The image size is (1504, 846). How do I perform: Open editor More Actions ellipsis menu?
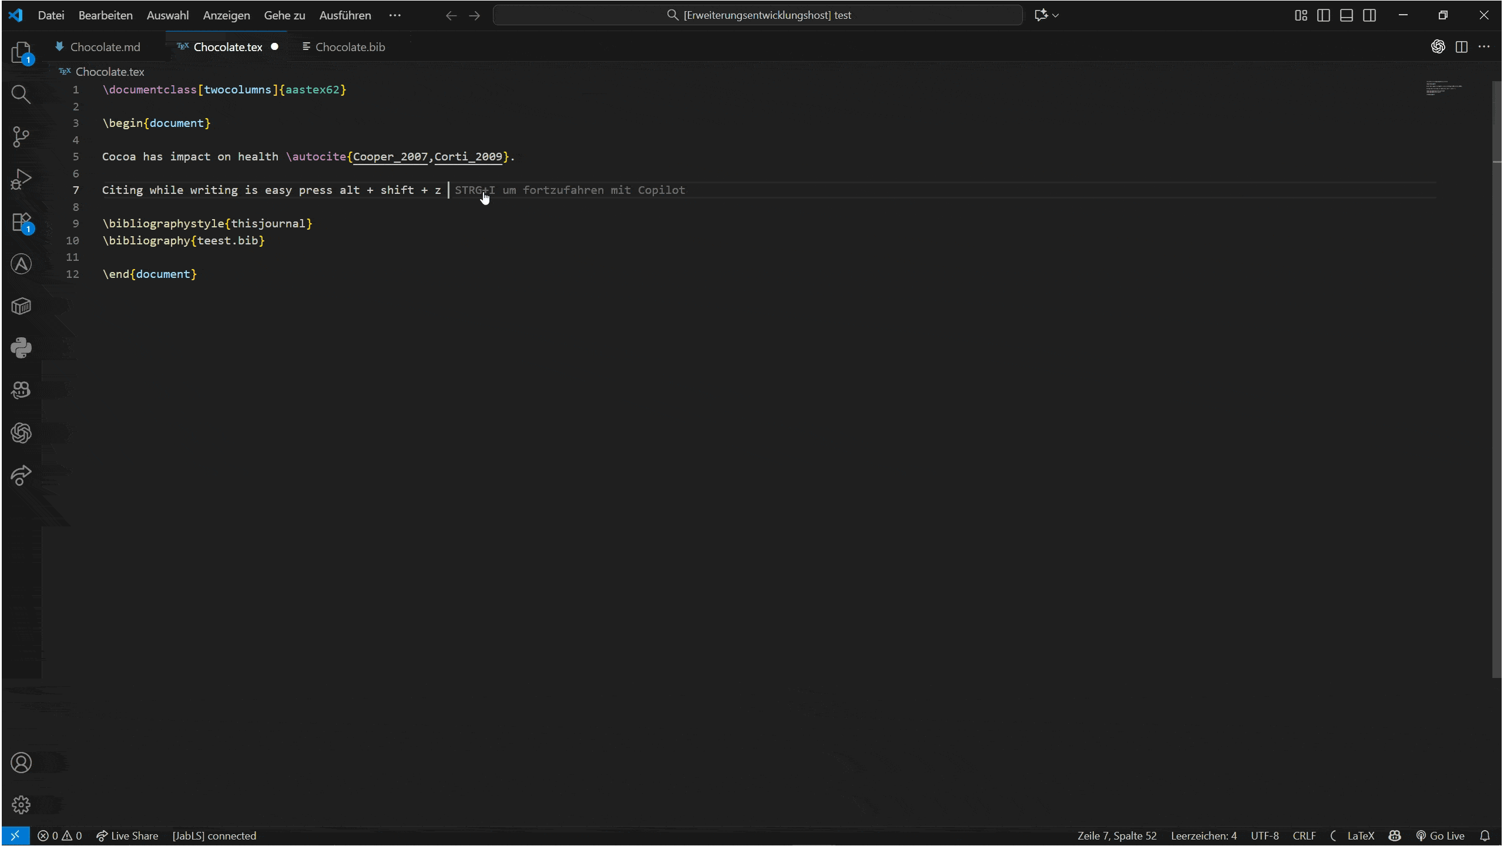point(1484,47)
